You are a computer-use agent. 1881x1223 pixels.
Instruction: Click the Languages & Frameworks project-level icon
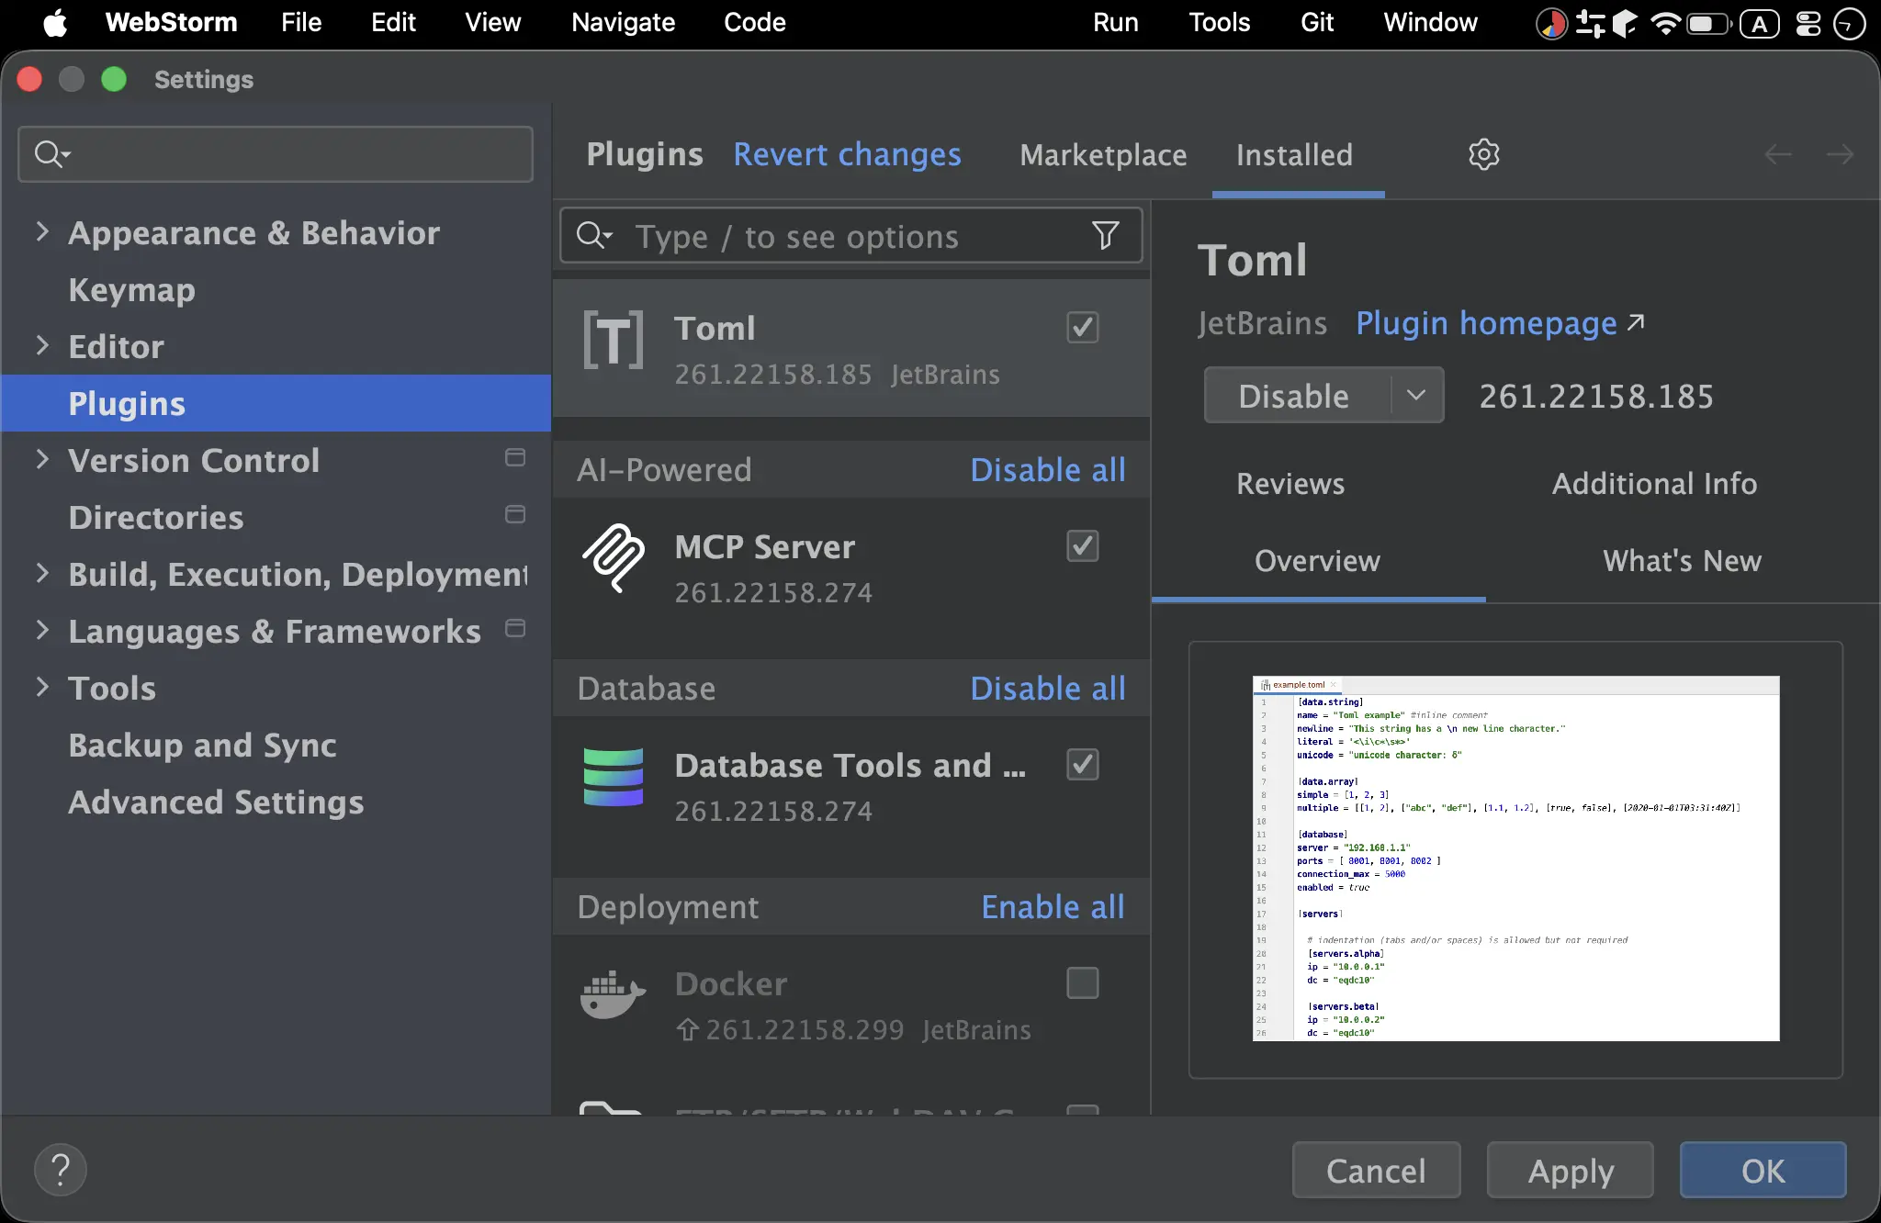[515, 628]
